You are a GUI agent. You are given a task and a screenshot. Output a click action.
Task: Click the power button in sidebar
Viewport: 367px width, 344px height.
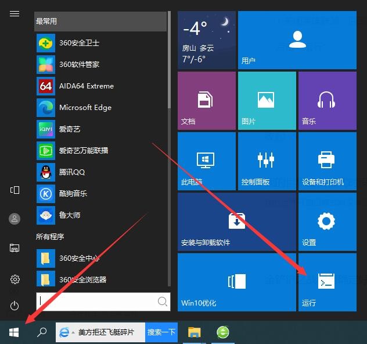point(15,306)
